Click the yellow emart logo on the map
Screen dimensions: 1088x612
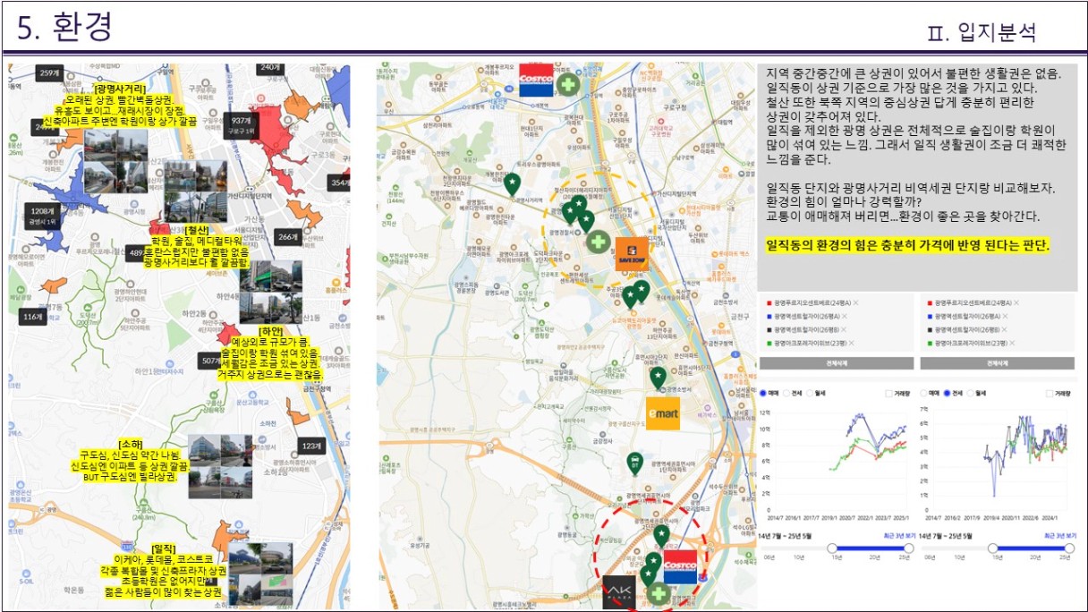[x=663, y=413]
